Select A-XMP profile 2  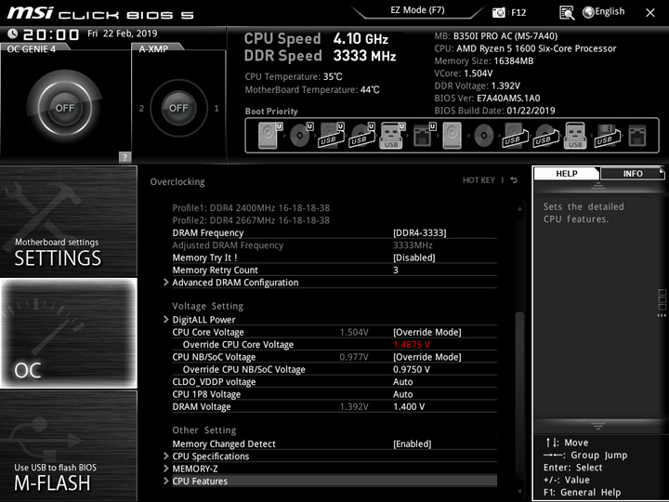coord(141,109)
